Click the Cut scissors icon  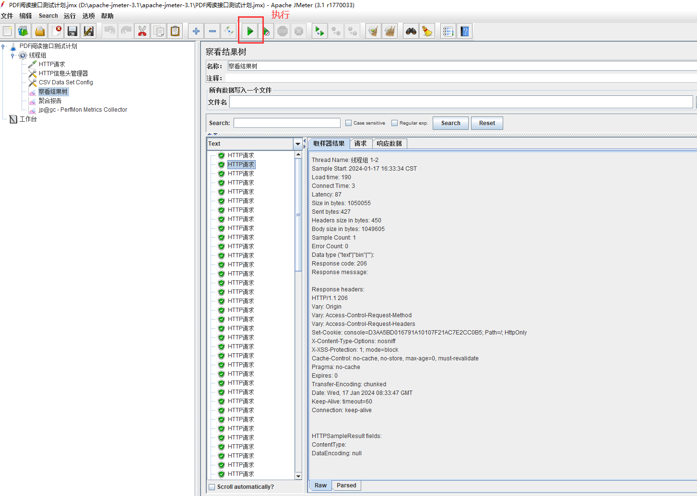pos(142,32)
